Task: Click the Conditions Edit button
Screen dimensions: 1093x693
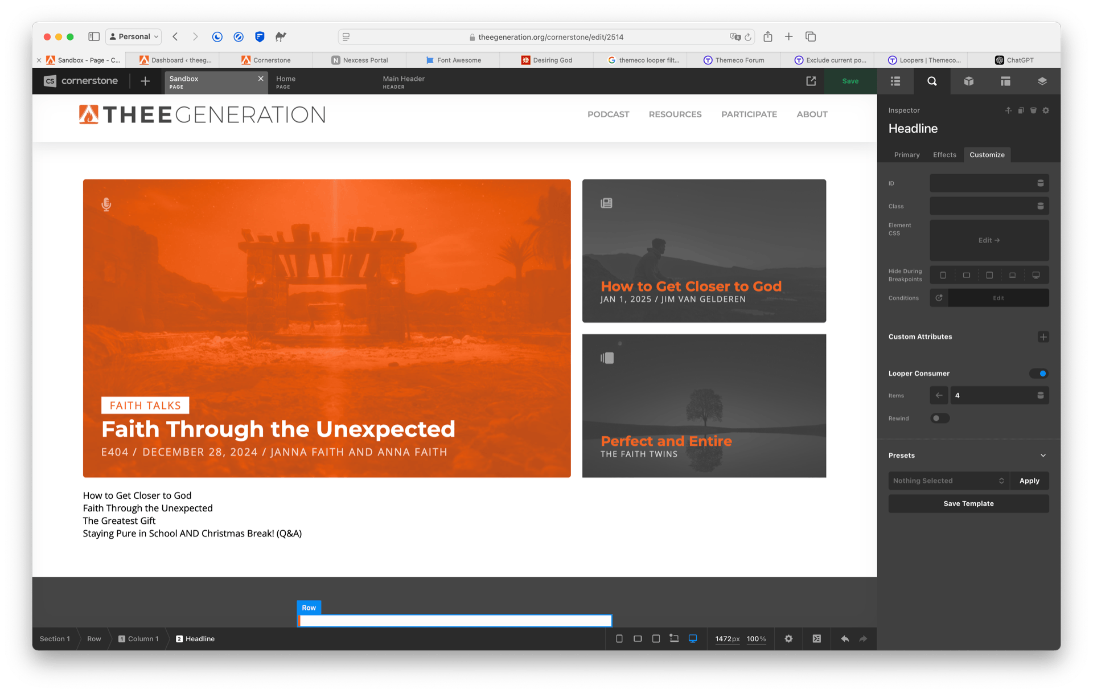Action: (998, 298)
